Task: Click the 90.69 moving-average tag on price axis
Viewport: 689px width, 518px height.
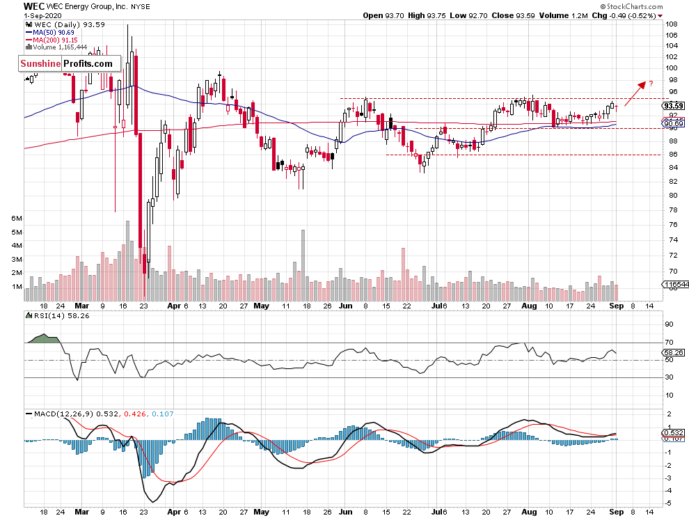Action: [673, 124]
